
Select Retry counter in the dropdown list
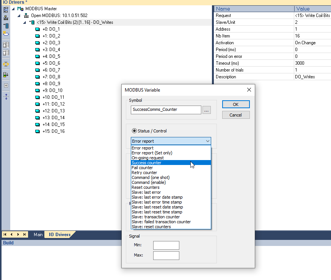(x=171, y=173)
